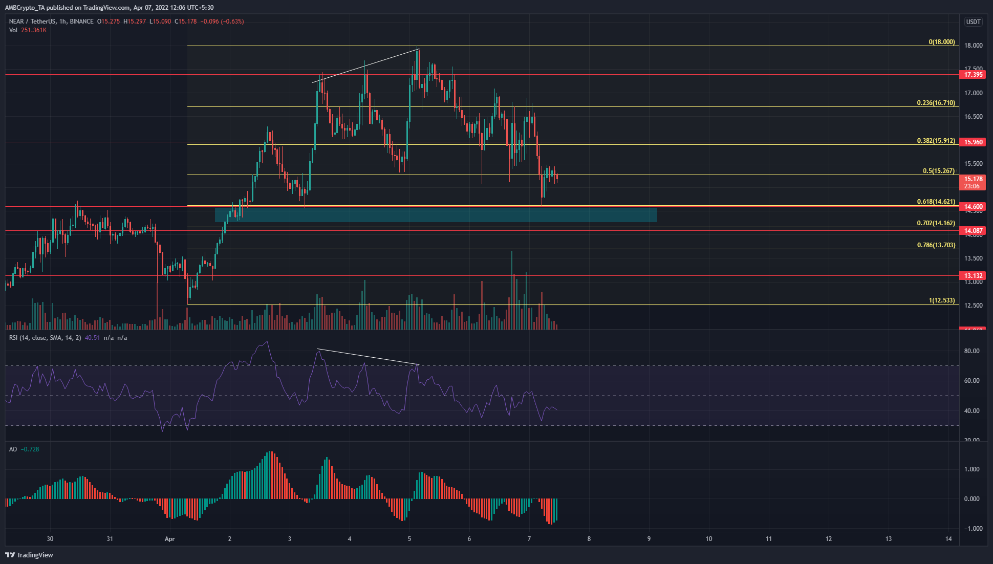Click date label 14 on time axis
993x564 pixels.
click(948, 539)
